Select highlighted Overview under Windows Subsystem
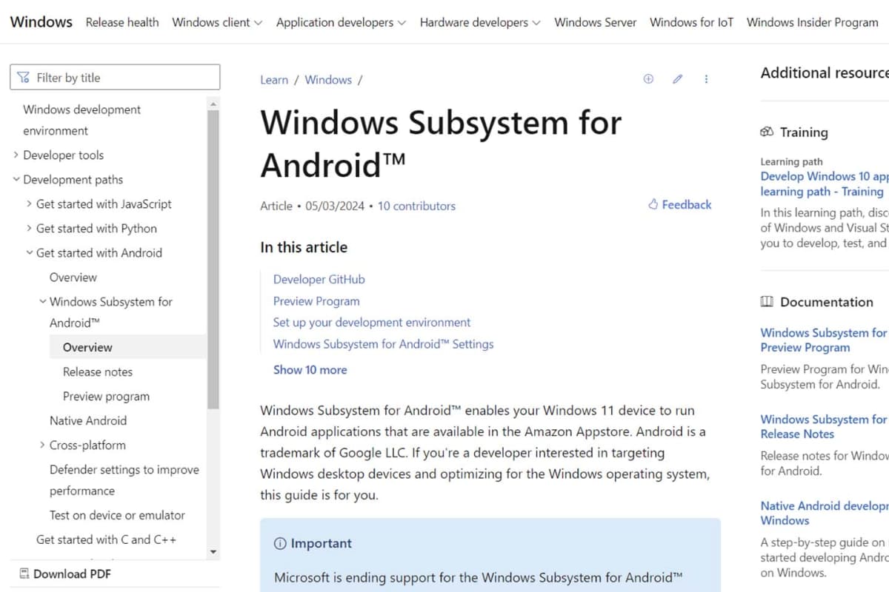Viewport: 889px width, 592px height. [x=87, y=347]
